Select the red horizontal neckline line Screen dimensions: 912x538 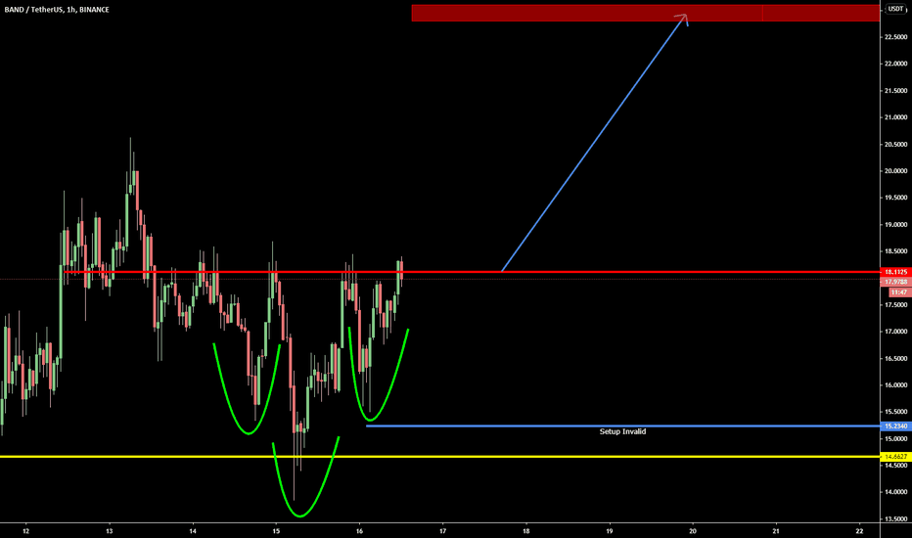point(471,272)
